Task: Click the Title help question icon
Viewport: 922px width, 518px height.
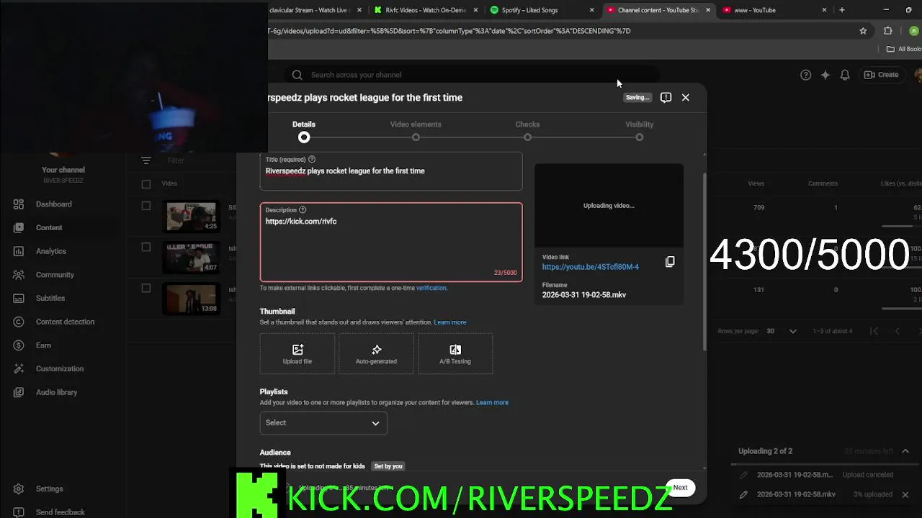Action: (x=312, y=159)
